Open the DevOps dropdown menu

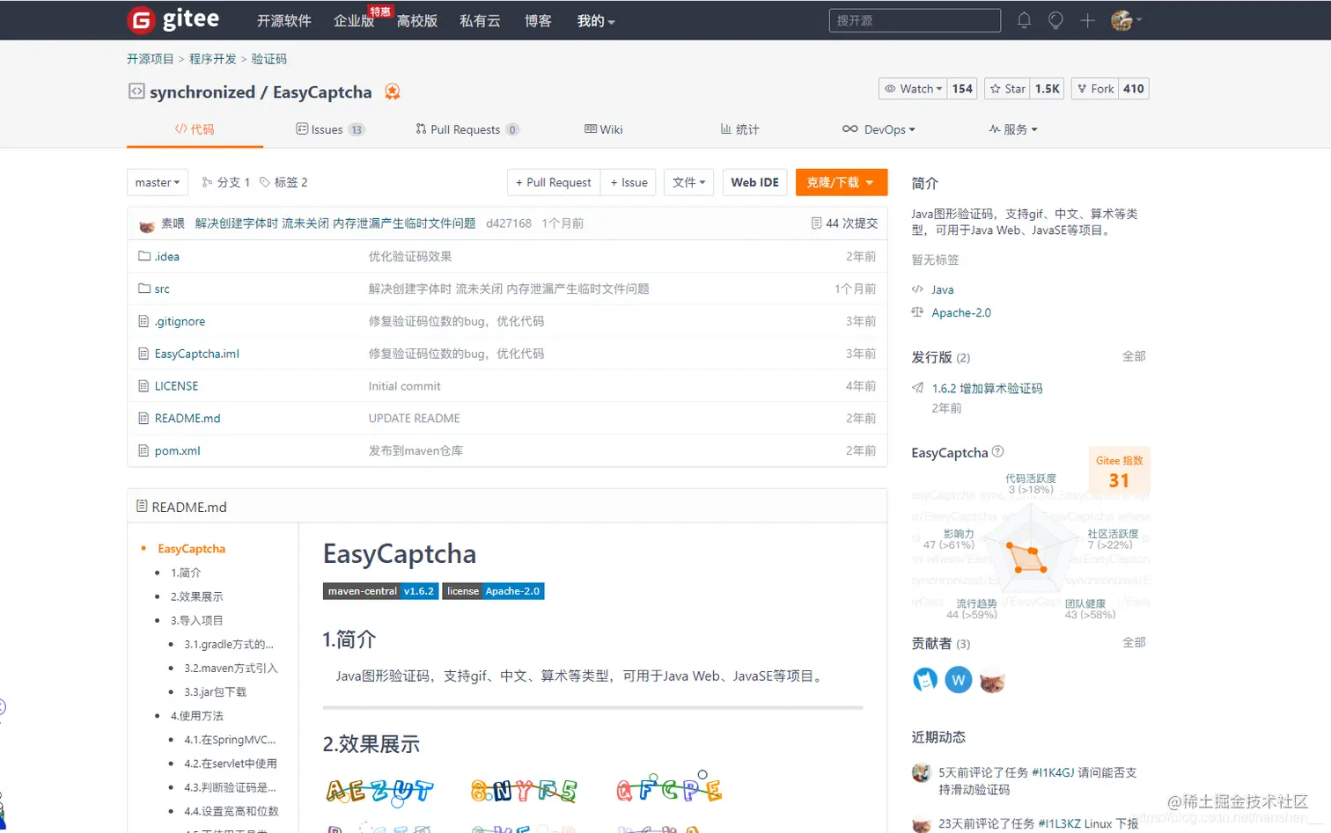(879, 129)
